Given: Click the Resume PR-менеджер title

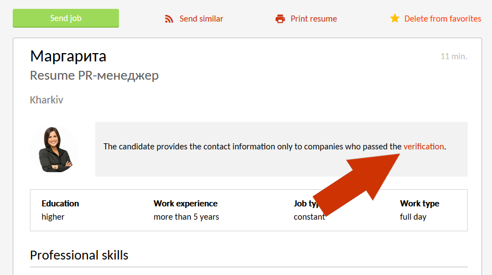Looking at the screenshot, I should click(94, 75).
